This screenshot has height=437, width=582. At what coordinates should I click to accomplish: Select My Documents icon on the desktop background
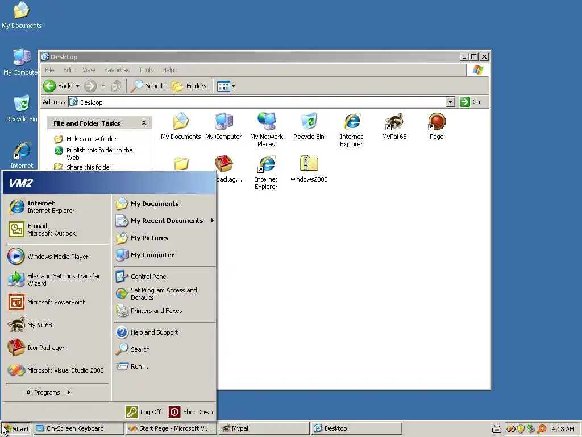coord(22,15)
